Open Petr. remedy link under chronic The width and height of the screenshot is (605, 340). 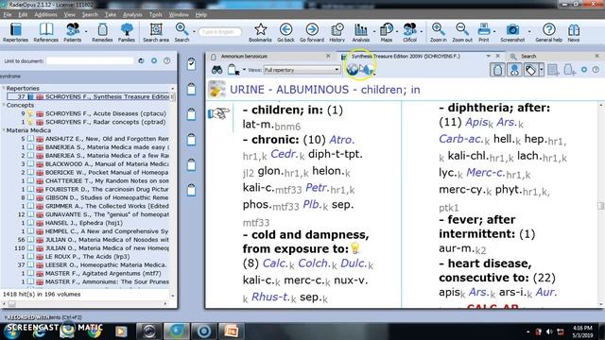pos(318,188)
